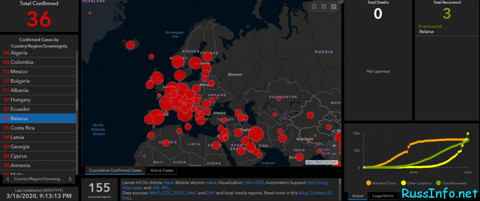Click the red bubble over Norway

click(178, 62)
